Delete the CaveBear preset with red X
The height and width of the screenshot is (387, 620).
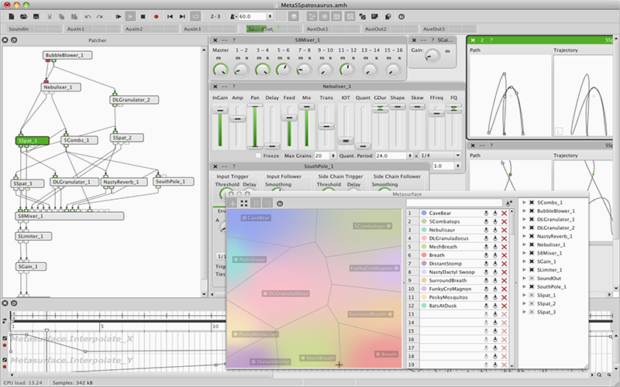505,214
